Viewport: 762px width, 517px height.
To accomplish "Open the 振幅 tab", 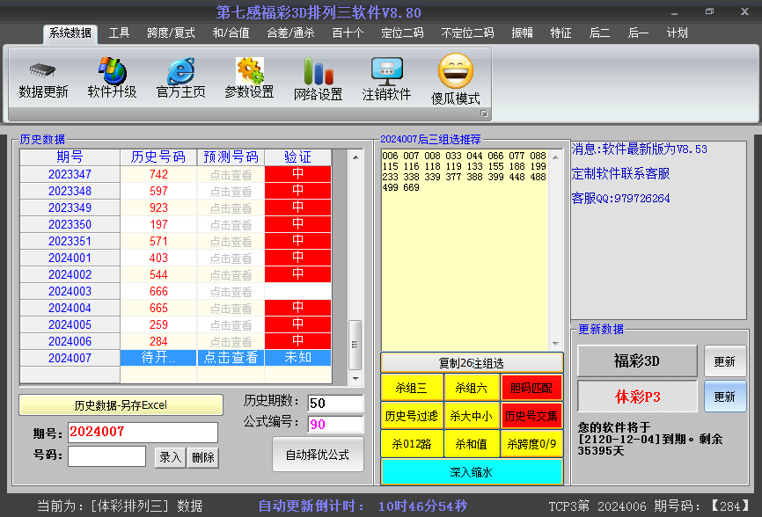I will tap(523, 33).
